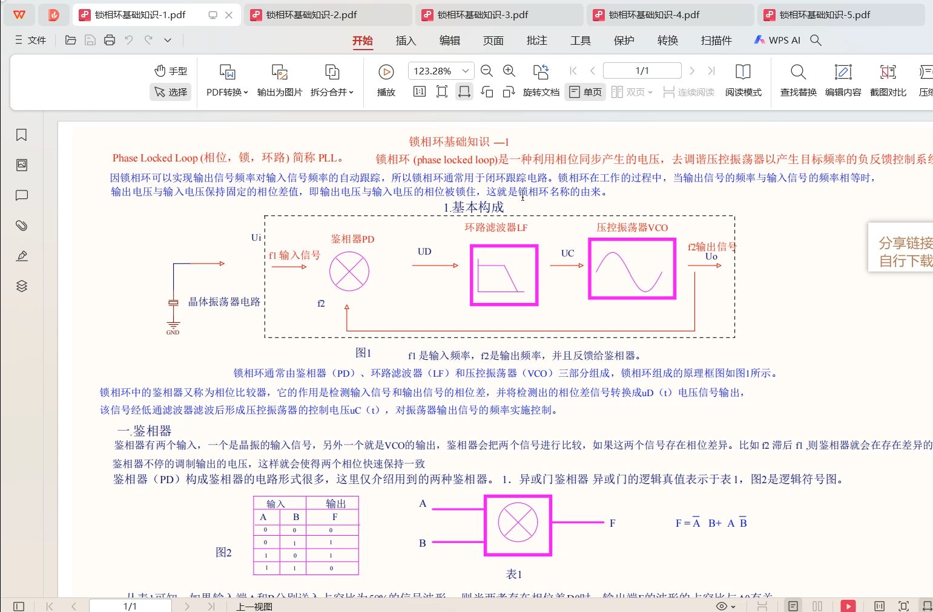Switch to 锁相环基础知识-4.pdf tab
Screen dimensions: 933x612
[670, 15]
